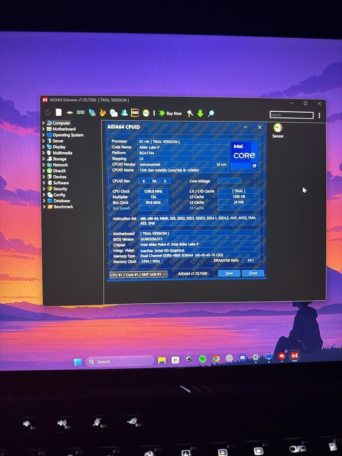
Task: Launch the Disk Benchmark tool icon
Action: click(69, 113)
